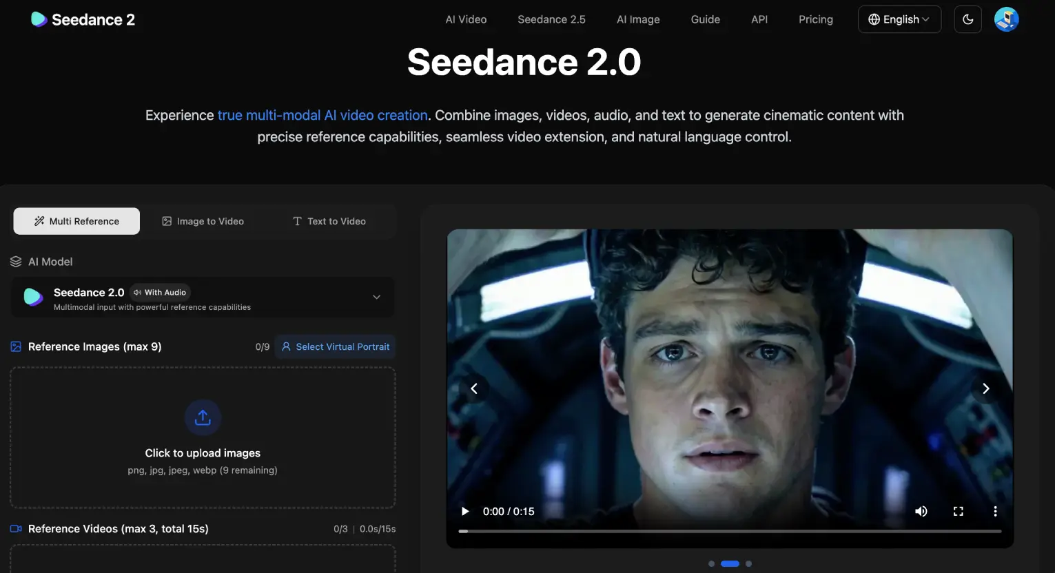The image size is (1055, 573).
Task: Click the upload arrow icon for images
Action: click(203, 417)
